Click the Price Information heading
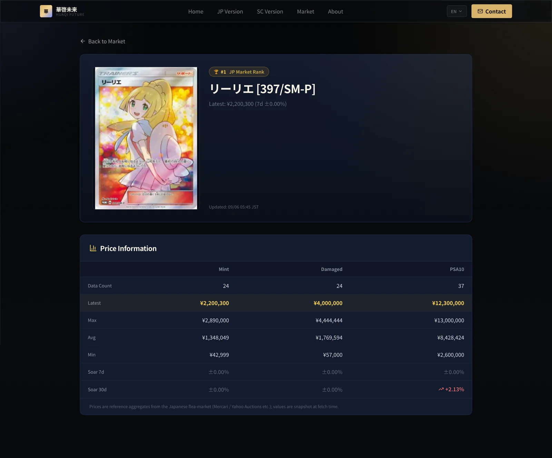 (x=128, y=248)
